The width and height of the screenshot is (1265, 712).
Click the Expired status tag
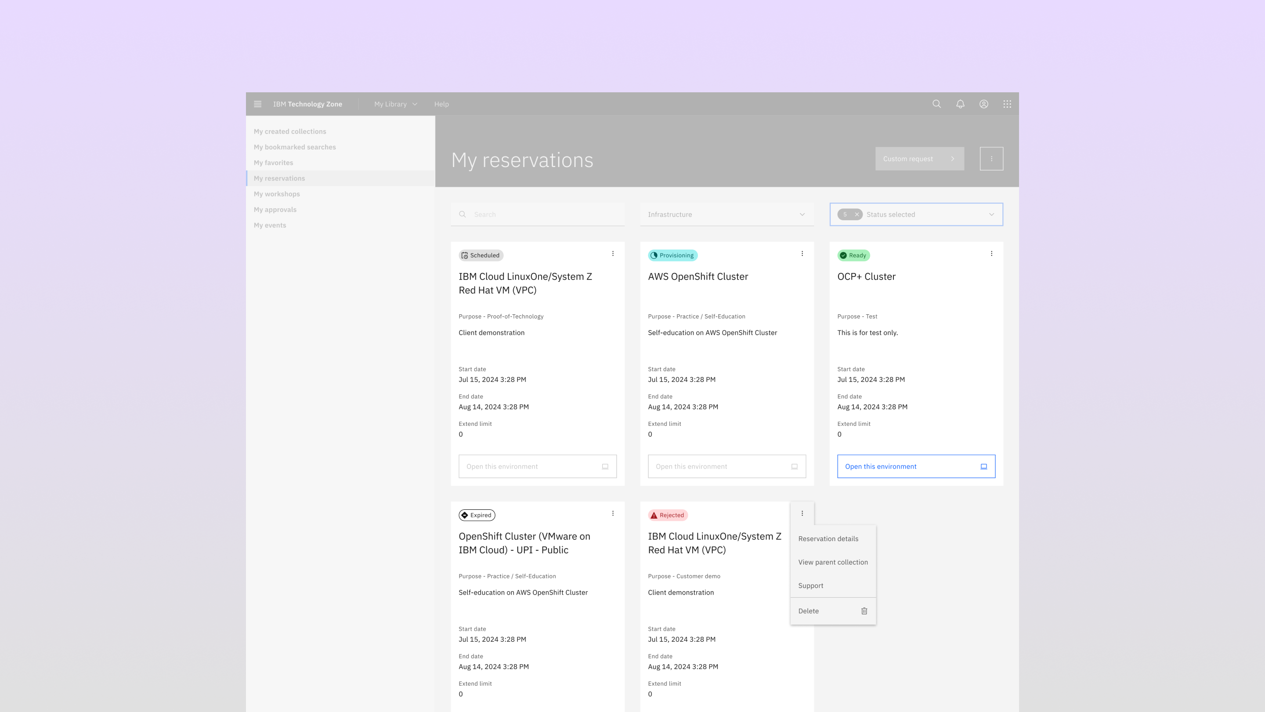[x=477, y=516]
